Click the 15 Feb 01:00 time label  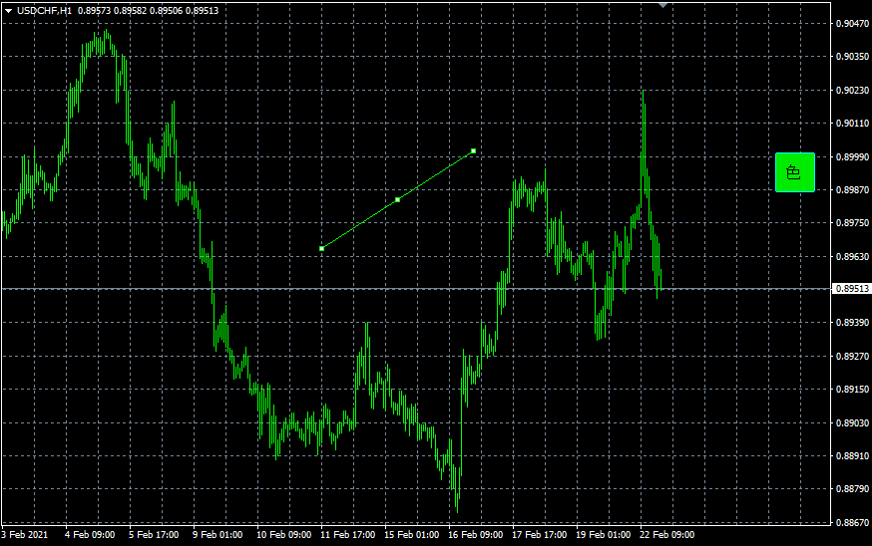[411, 535]
